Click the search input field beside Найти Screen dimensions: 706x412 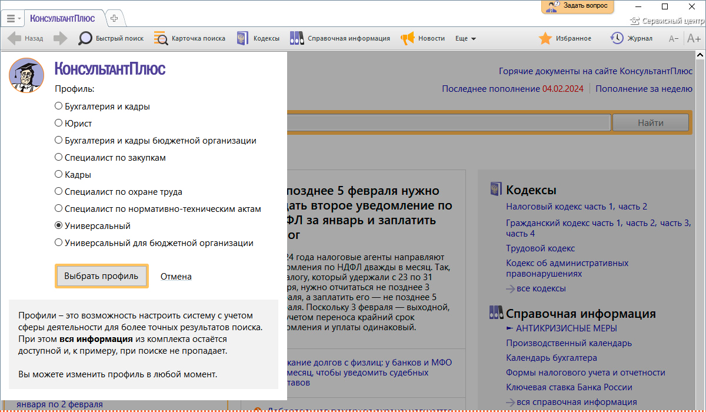(x=448, y=123)
